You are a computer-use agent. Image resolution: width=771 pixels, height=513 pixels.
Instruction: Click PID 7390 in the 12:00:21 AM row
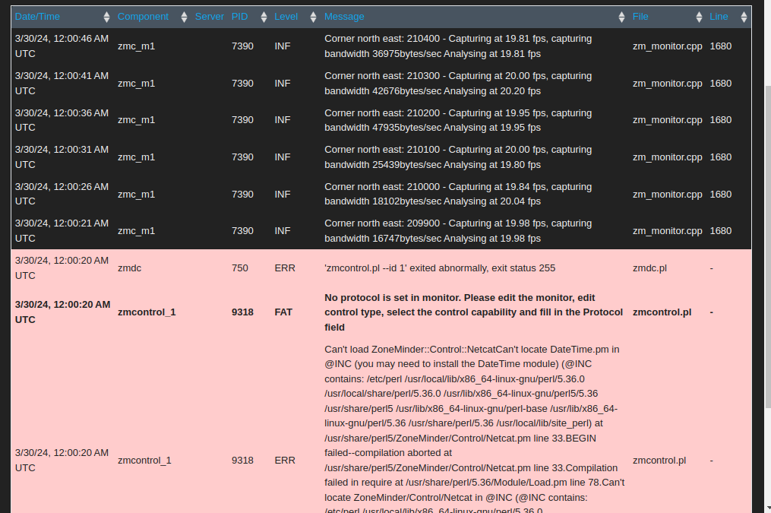coord(242,231)
